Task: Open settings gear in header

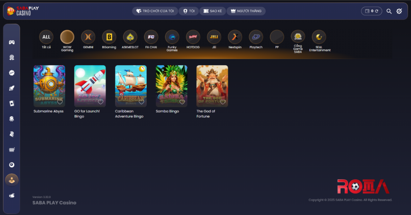Action: pos(399,11)
